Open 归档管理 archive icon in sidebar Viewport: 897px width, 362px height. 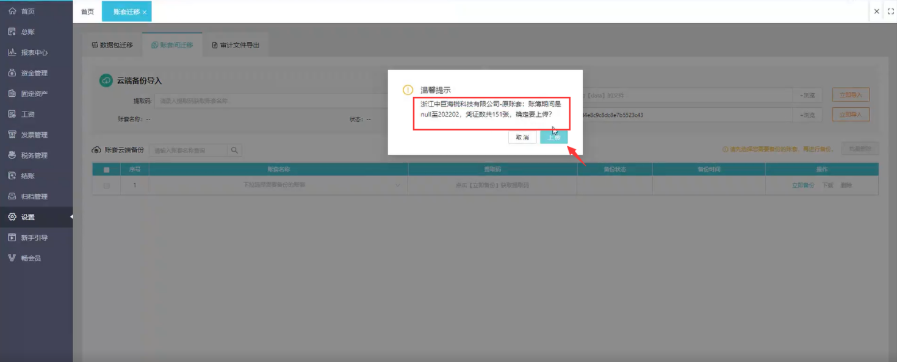(x=12, y=196)
